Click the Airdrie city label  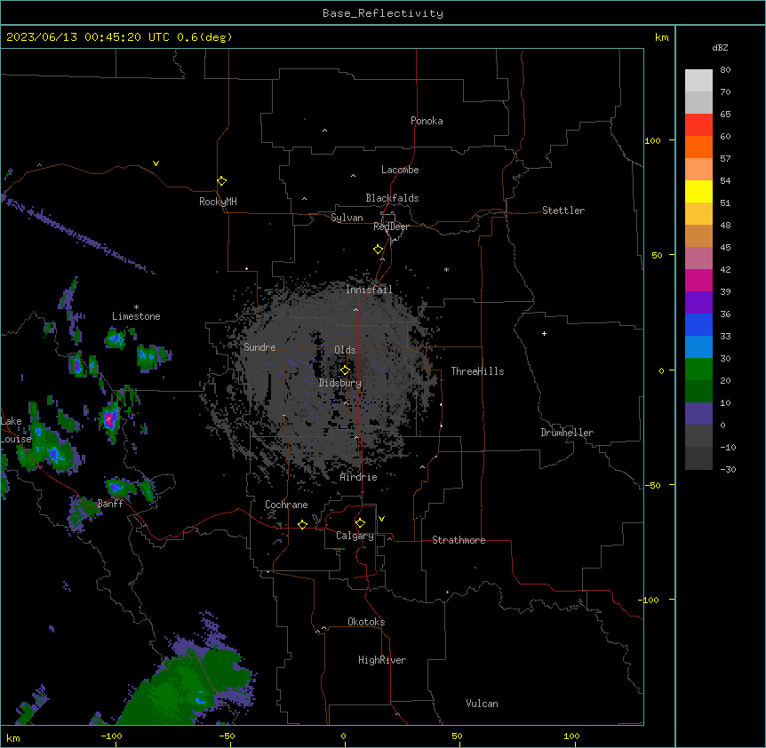coord(358,477)
